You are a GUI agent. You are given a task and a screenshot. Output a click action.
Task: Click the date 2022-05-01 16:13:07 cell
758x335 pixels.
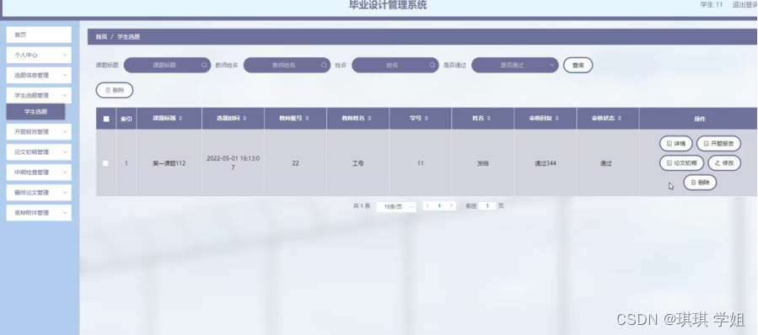tap(233, 162)
